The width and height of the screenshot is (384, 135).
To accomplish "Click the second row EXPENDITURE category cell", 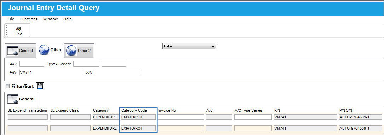I will tap(105, 128).
